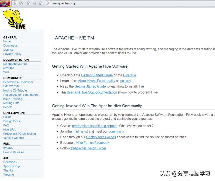215x181 pixels.
Task: Open the Javadoc documentation link
Action: coord(9,68)
